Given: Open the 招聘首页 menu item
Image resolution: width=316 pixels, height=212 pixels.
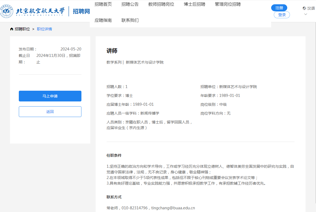Looking at the screenshot, I should (103, 4).
